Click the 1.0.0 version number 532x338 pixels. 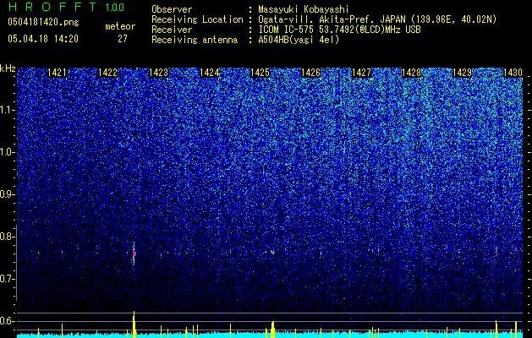(115, 8)
